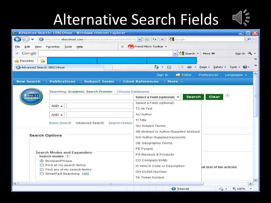Open the Safety menu dropdown
This screenshot has height=203, width=271.
(x=219, y=67)
